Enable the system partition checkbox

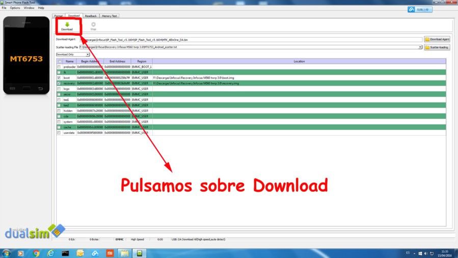point(59,122)
